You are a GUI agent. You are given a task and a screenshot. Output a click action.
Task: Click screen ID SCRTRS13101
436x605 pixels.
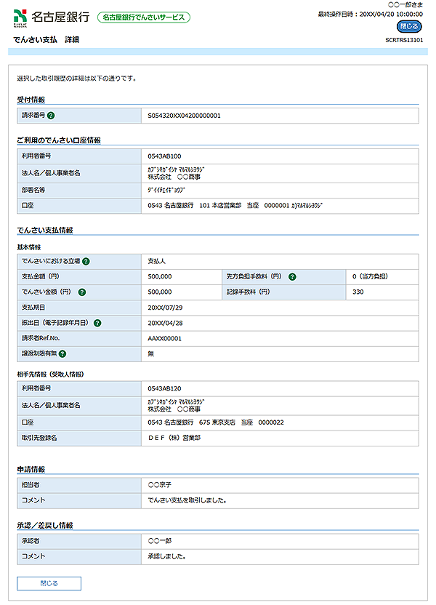tap(403, 41)
